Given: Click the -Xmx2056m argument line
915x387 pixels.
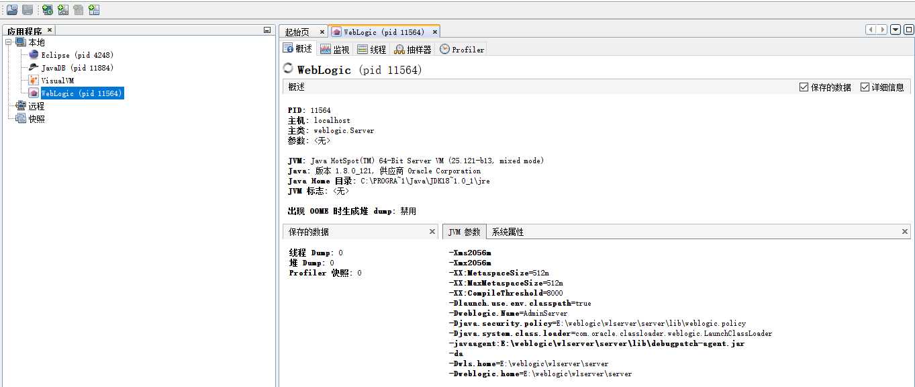Looking at the screenshot, I should pos(469,263).
